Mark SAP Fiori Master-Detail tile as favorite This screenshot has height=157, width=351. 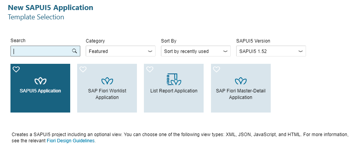pyautogui.click(x=216, y=70)
